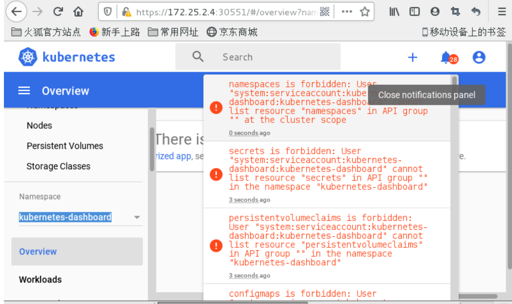
Task: Open the user account icon in dashboard header
Action: [x=479, y=57]
